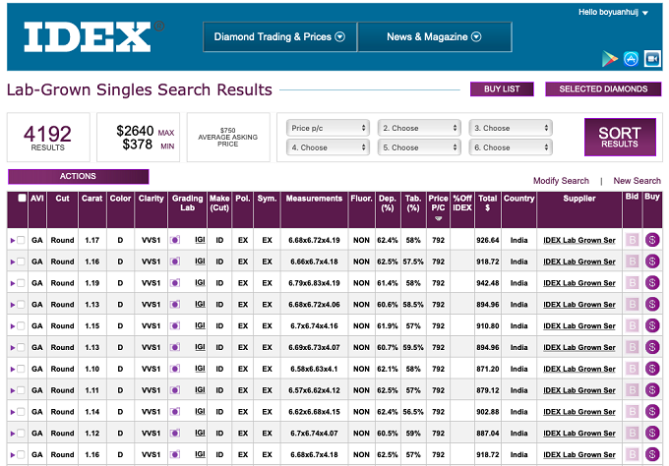Expand the Hello boyuanhuij account menu
Image resolution: width=669 pixels, height=466 pixels.
click(x=613, y=13)
